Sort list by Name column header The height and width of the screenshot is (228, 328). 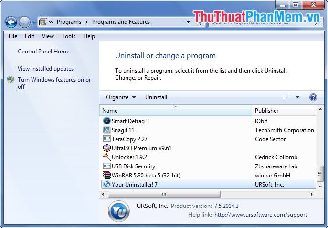pyautogui.click(x=176, y=110)
